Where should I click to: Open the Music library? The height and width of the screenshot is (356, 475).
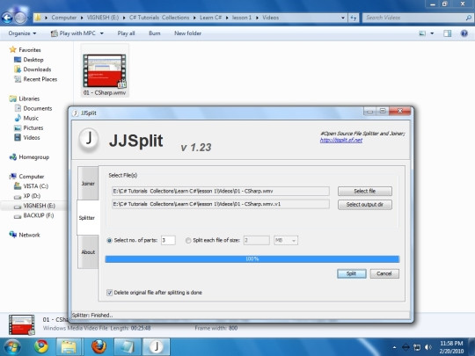click(31, 118)
